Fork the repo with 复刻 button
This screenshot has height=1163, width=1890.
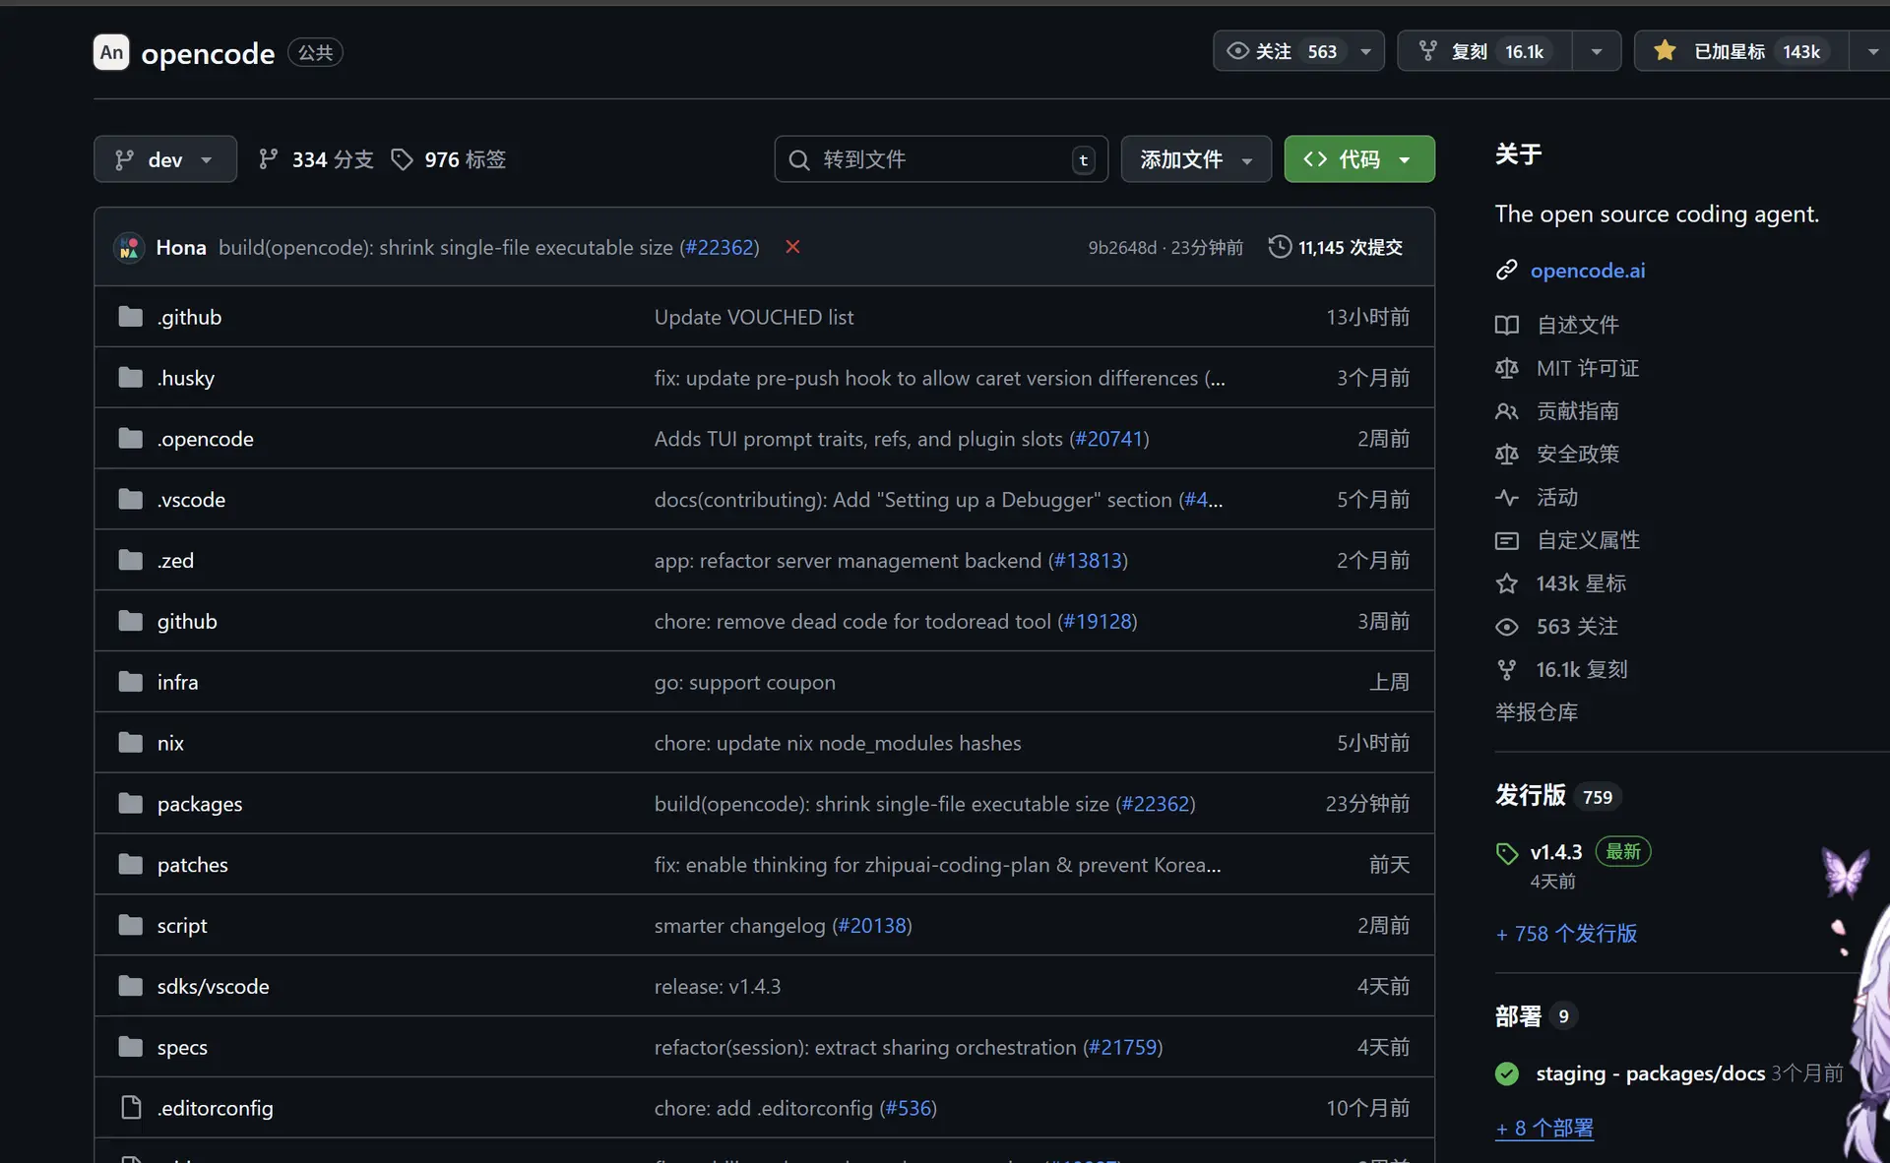click(x=1484, y=51)
